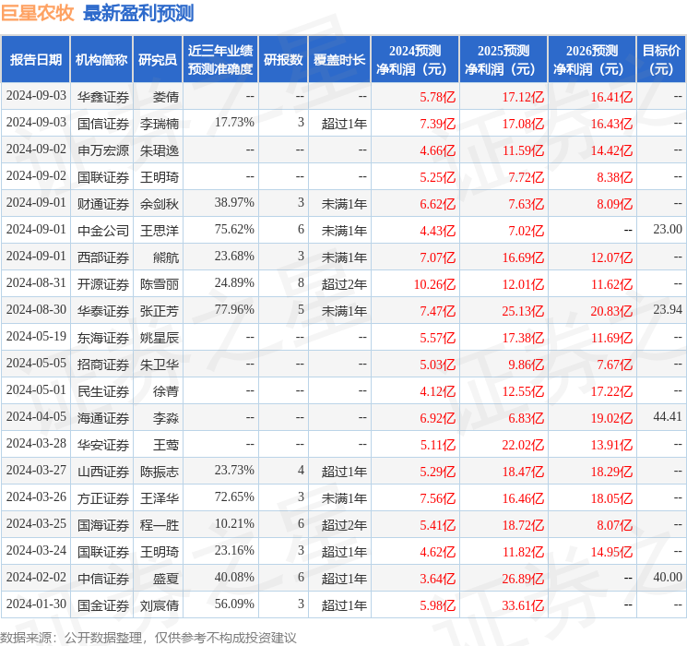
Task: Select the 2024预测净利润 column header
Action: (415, 60)
